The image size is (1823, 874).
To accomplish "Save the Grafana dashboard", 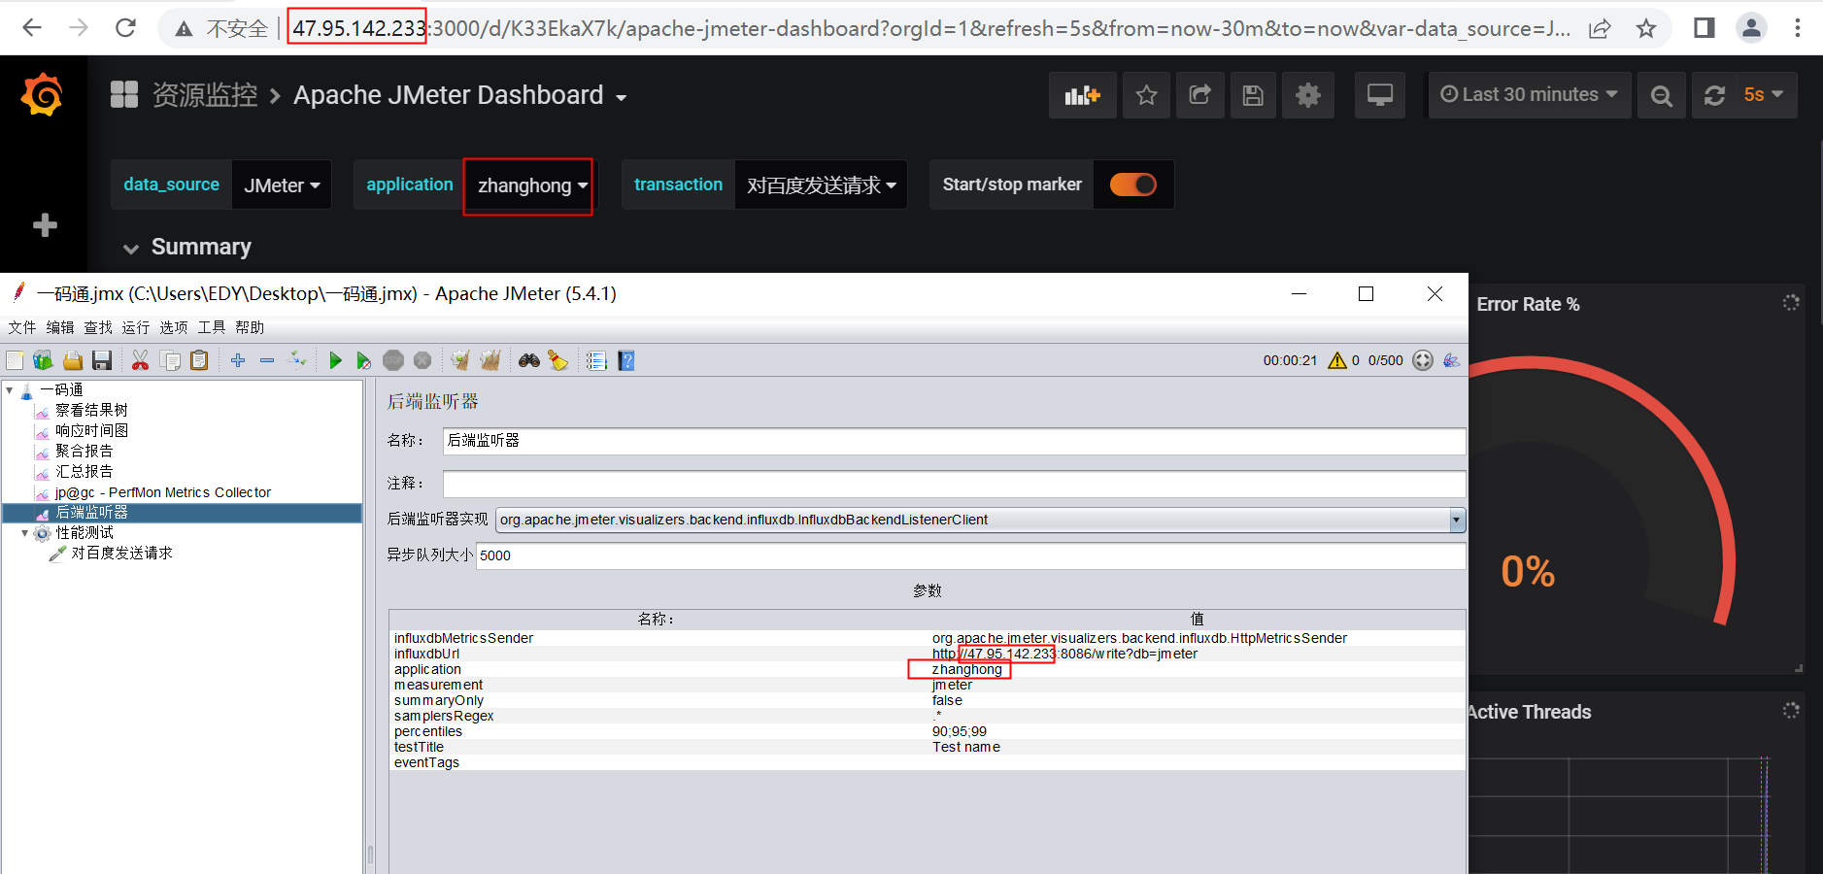I will tap(1253, 95).
